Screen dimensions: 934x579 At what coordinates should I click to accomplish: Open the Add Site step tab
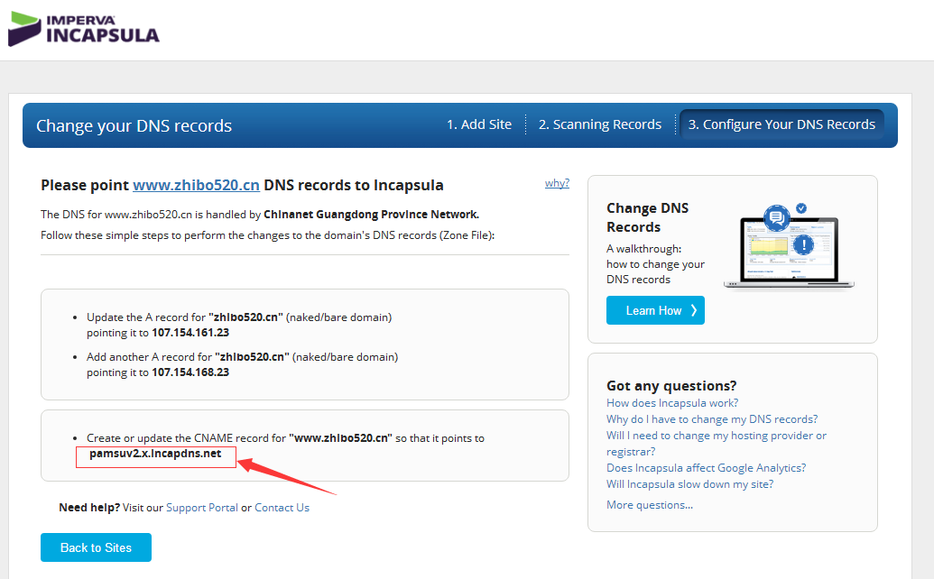[479, 124]
